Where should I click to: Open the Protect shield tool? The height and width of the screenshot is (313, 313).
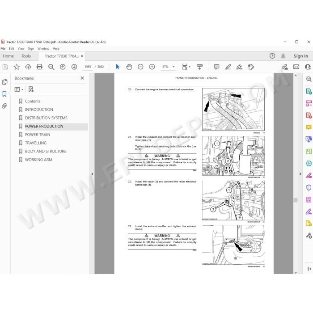click(309, 187)
